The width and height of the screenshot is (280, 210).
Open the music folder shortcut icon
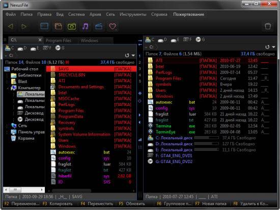point(85,27)
